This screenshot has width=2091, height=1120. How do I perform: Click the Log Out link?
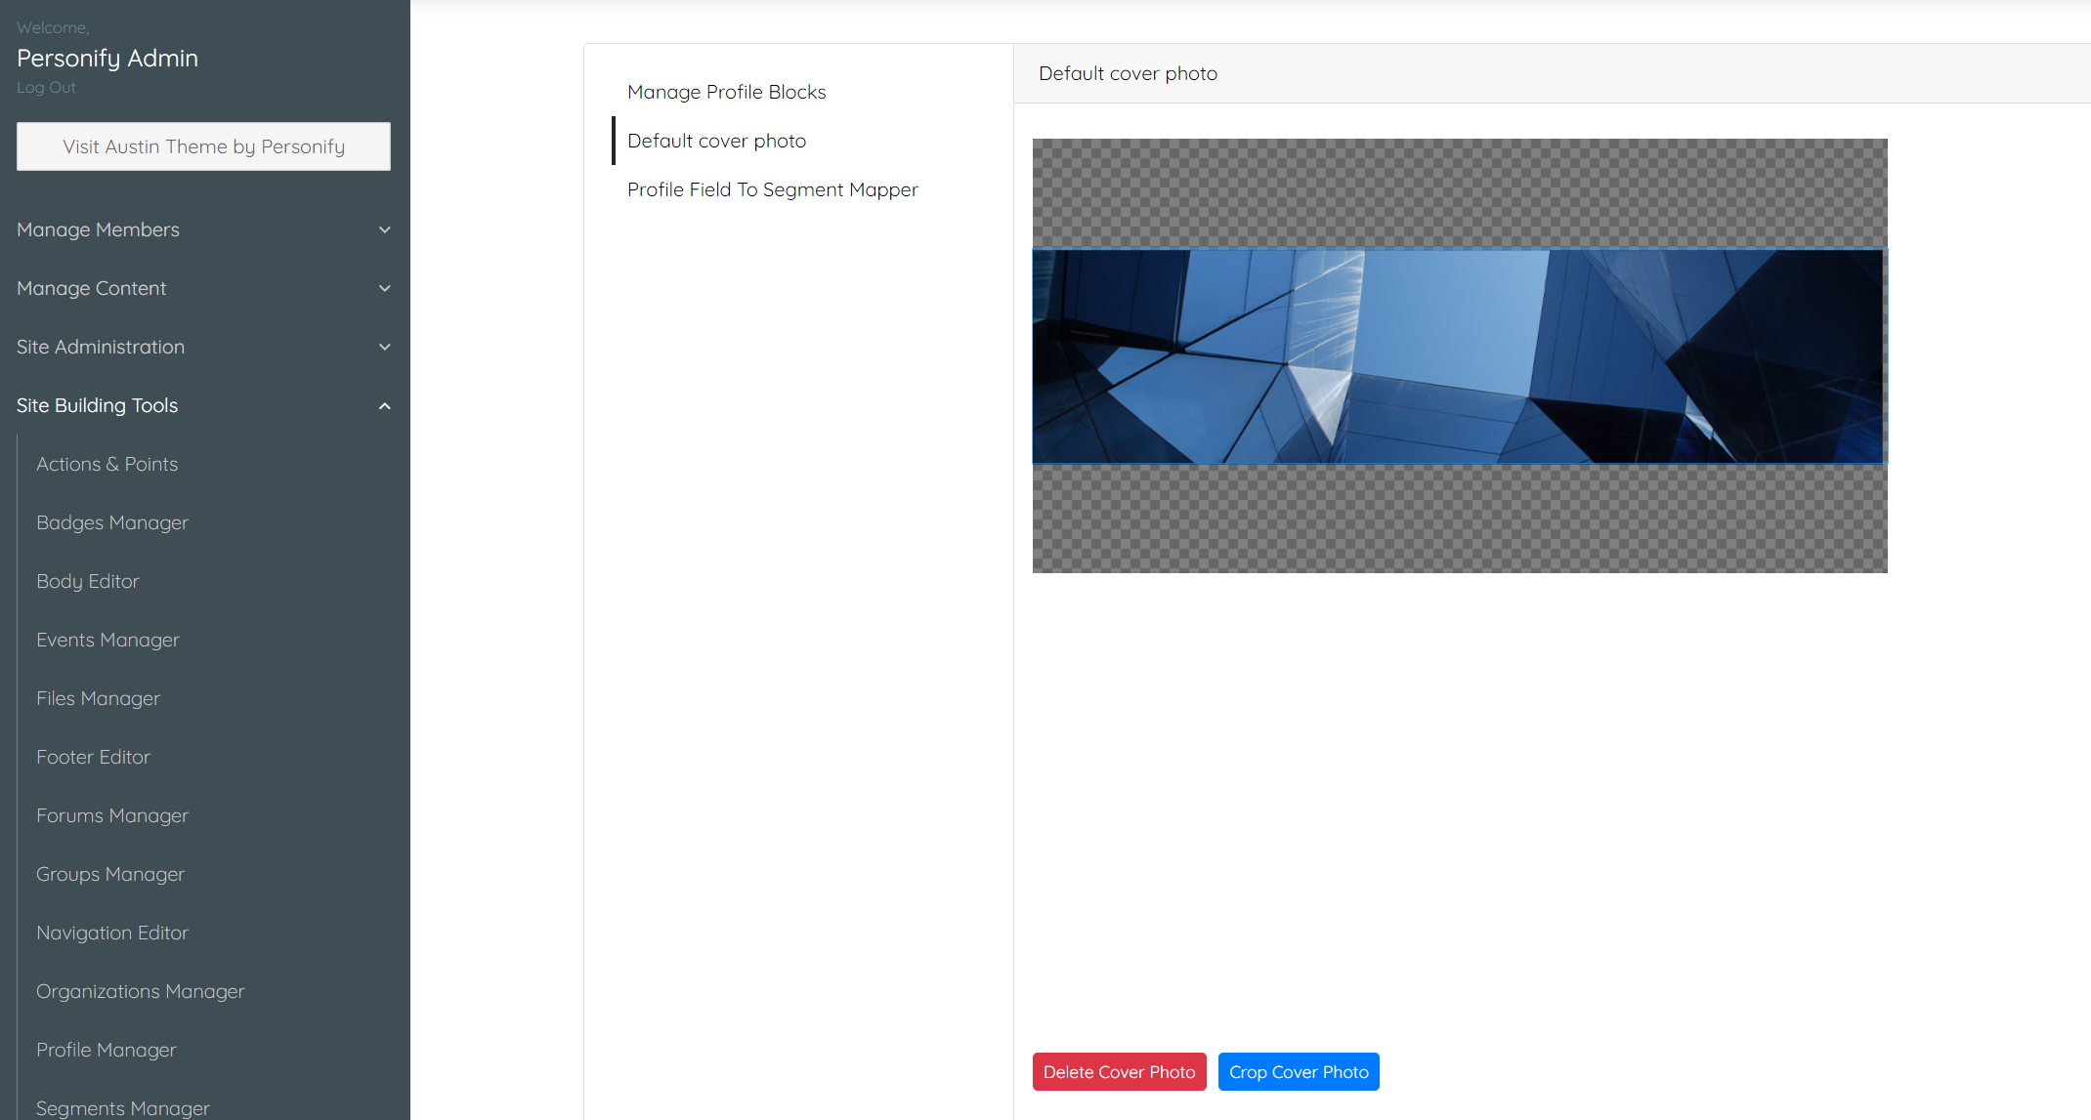[x=46, y=87]
